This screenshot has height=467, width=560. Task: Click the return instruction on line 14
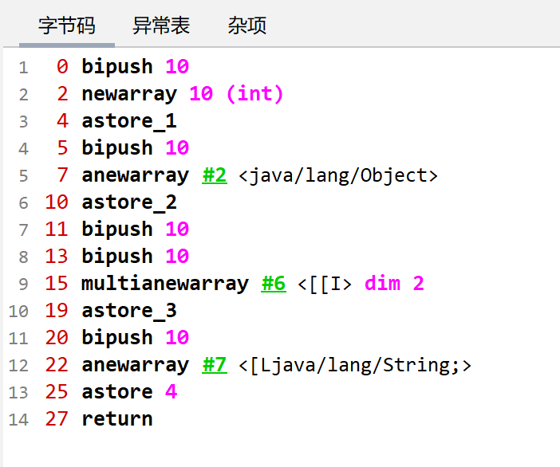(x=116, y=419)
